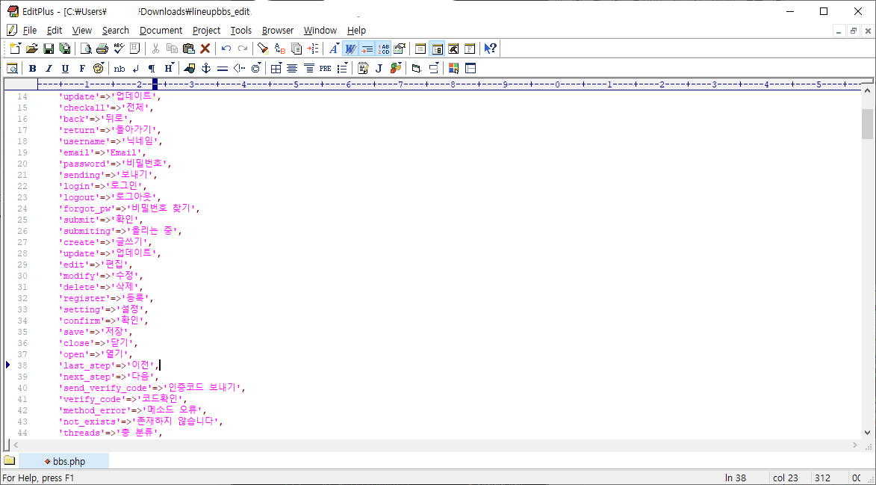Open the Search menu
876x485 pixels.
coord(115,30)
